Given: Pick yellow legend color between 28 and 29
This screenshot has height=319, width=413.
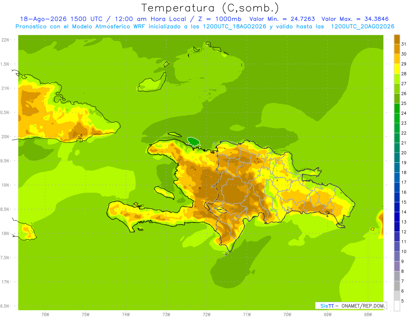Looking at the screenshot, I should tap(397, 69).
